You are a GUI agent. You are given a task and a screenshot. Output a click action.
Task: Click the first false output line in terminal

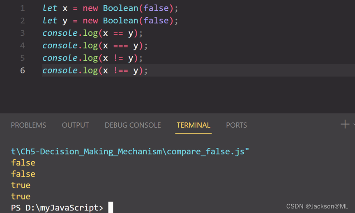(x=23, y=163)
